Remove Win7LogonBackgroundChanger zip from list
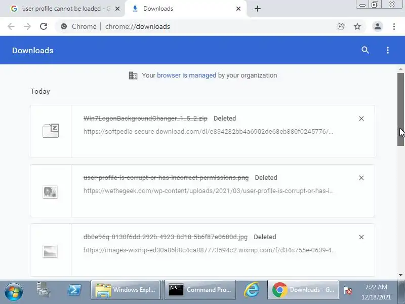The height and width of the screenshot is (304, 405). (x=361, y=119)
